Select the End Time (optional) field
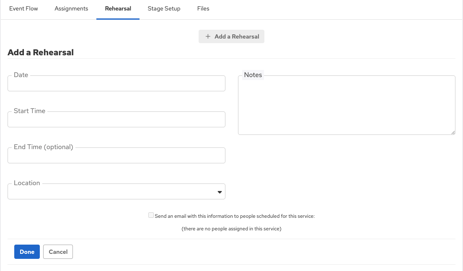Viewport: 463px width, 271px height. coord(116,156)
